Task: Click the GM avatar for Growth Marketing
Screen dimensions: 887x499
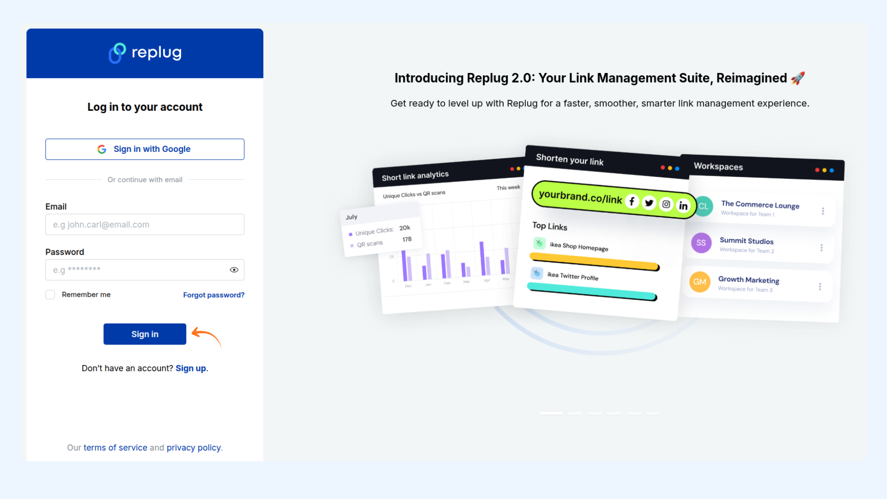Action: 699,282
